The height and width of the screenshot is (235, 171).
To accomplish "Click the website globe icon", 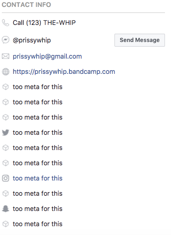I will [x=6, y=72].
